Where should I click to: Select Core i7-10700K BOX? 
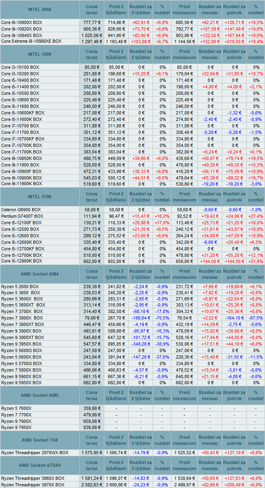click(22, 145)
